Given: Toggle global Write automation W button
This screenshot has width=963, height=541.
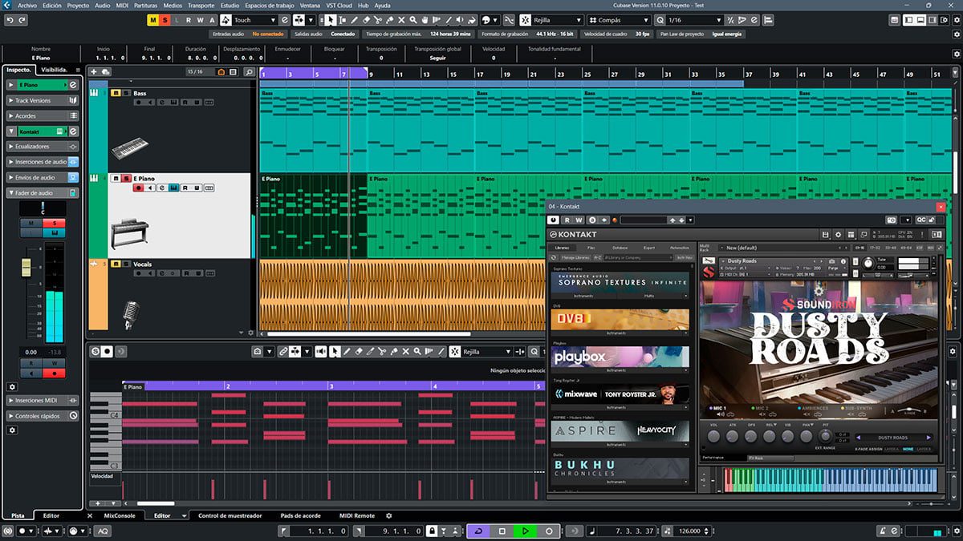Looking at the screenshot, I should point(200,20).
